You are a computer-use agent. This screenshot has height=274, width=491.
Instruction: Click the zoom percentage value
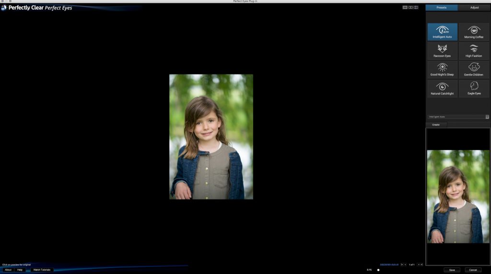[x=369, y=270]
